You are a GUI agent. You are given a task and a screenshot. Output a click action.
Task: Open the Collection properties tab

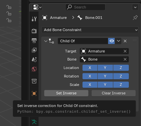34,81
